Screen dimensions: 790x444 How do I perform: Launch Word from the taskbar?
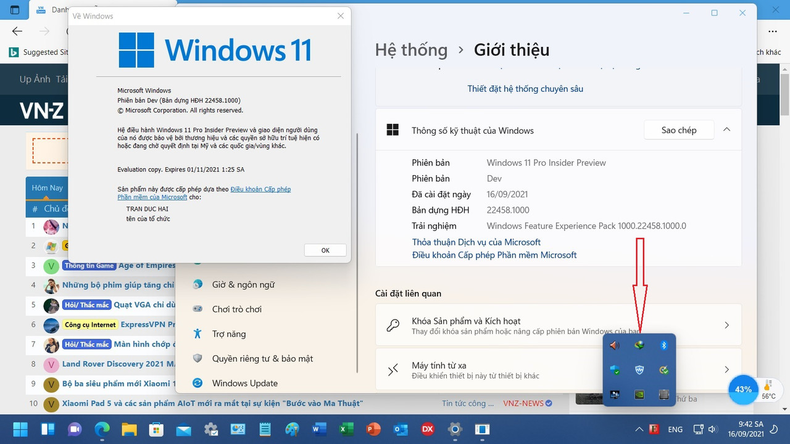(319, 429)
